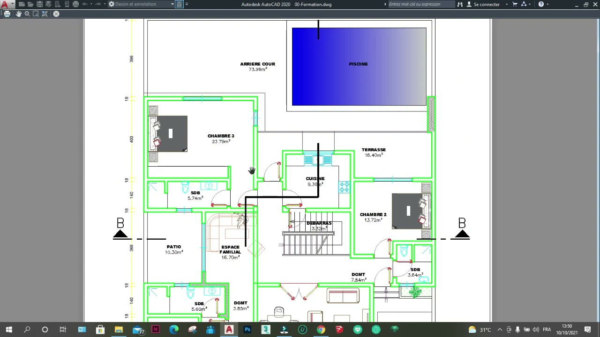600x337 pixels.
Task: Click the Open file folder icon
Action: [x=30, y=4]
